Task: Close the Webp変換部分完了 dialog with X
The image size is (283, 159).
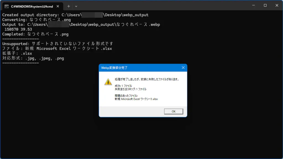Action: pyautogui.click(x=183, y=68)
